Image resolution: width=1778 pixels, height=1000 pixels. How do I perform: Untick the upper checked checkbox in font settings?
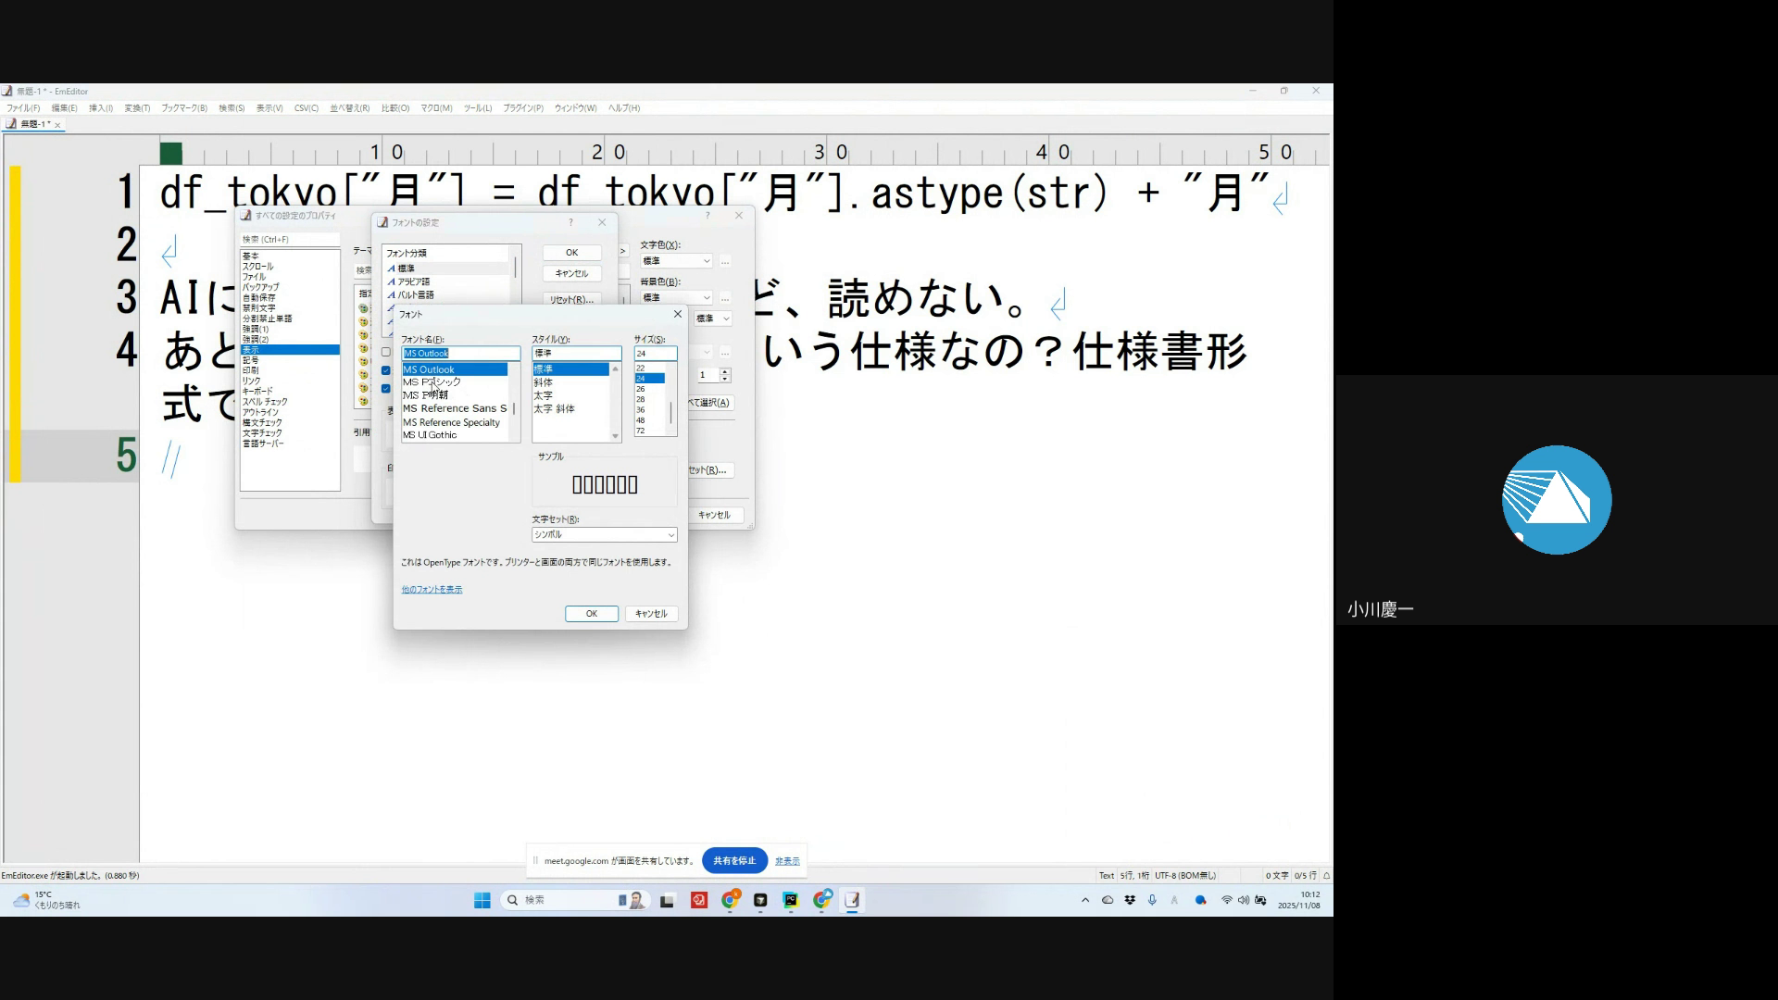[x=386, y=370]
